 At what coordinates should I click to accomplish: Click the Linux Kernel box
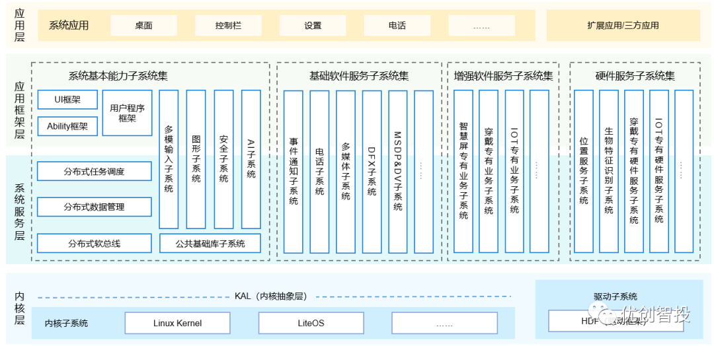[177, 323]
